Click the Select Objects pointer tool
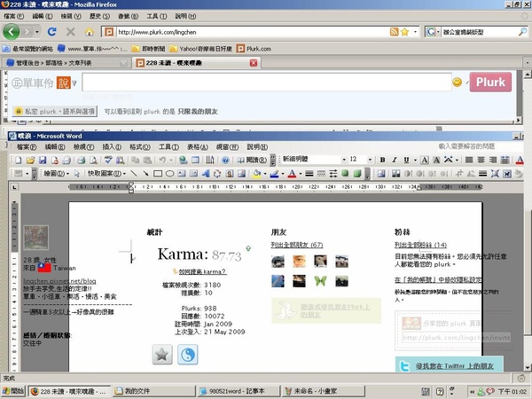The height and width of the screenshot is (399, 532). pyautogui.click(x=77, y=174)
